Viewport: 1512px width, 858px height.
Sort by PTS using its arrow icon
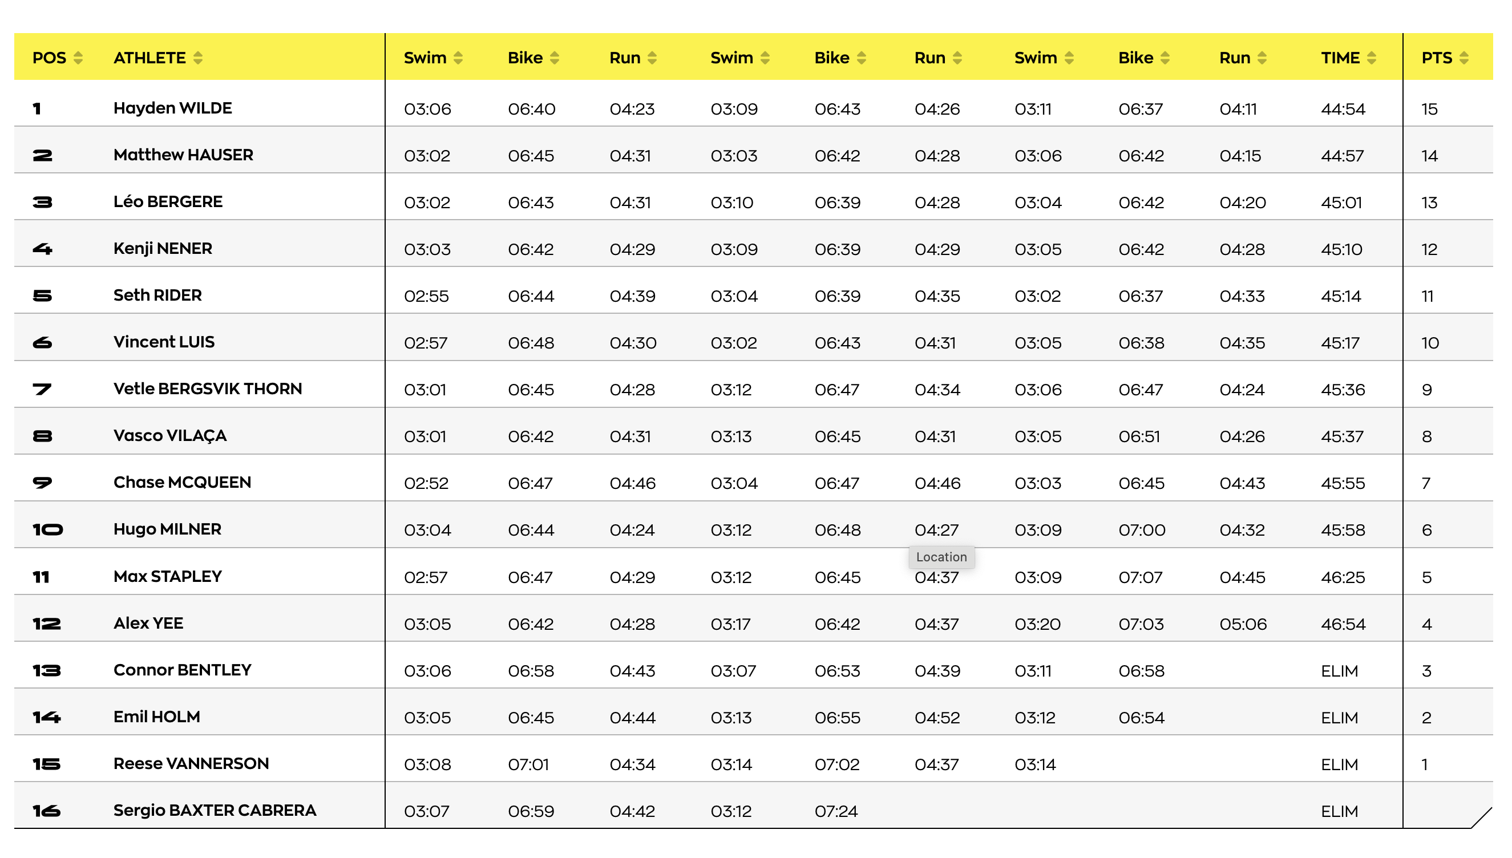pyautogui.click(x=1464, y=58)
